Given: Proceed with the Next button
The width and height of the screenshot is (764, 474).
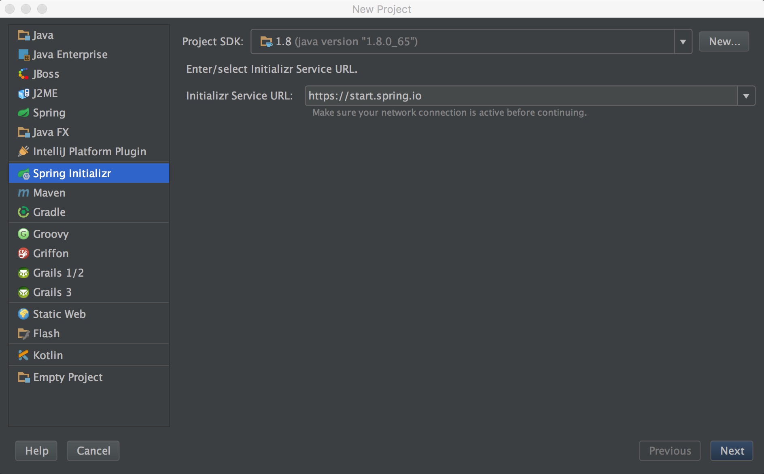Looking at the screenshot, I should pyautogui.click(x=732, y=451).
